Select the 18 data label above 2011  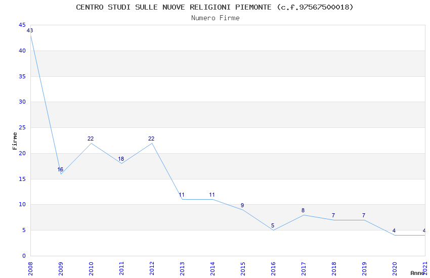121,159
